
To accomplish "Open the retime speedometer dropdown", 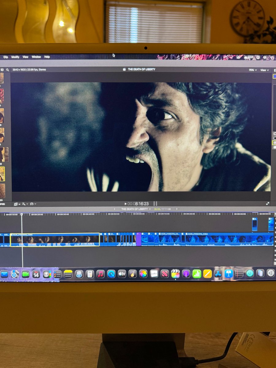I will tap(33, 204).
